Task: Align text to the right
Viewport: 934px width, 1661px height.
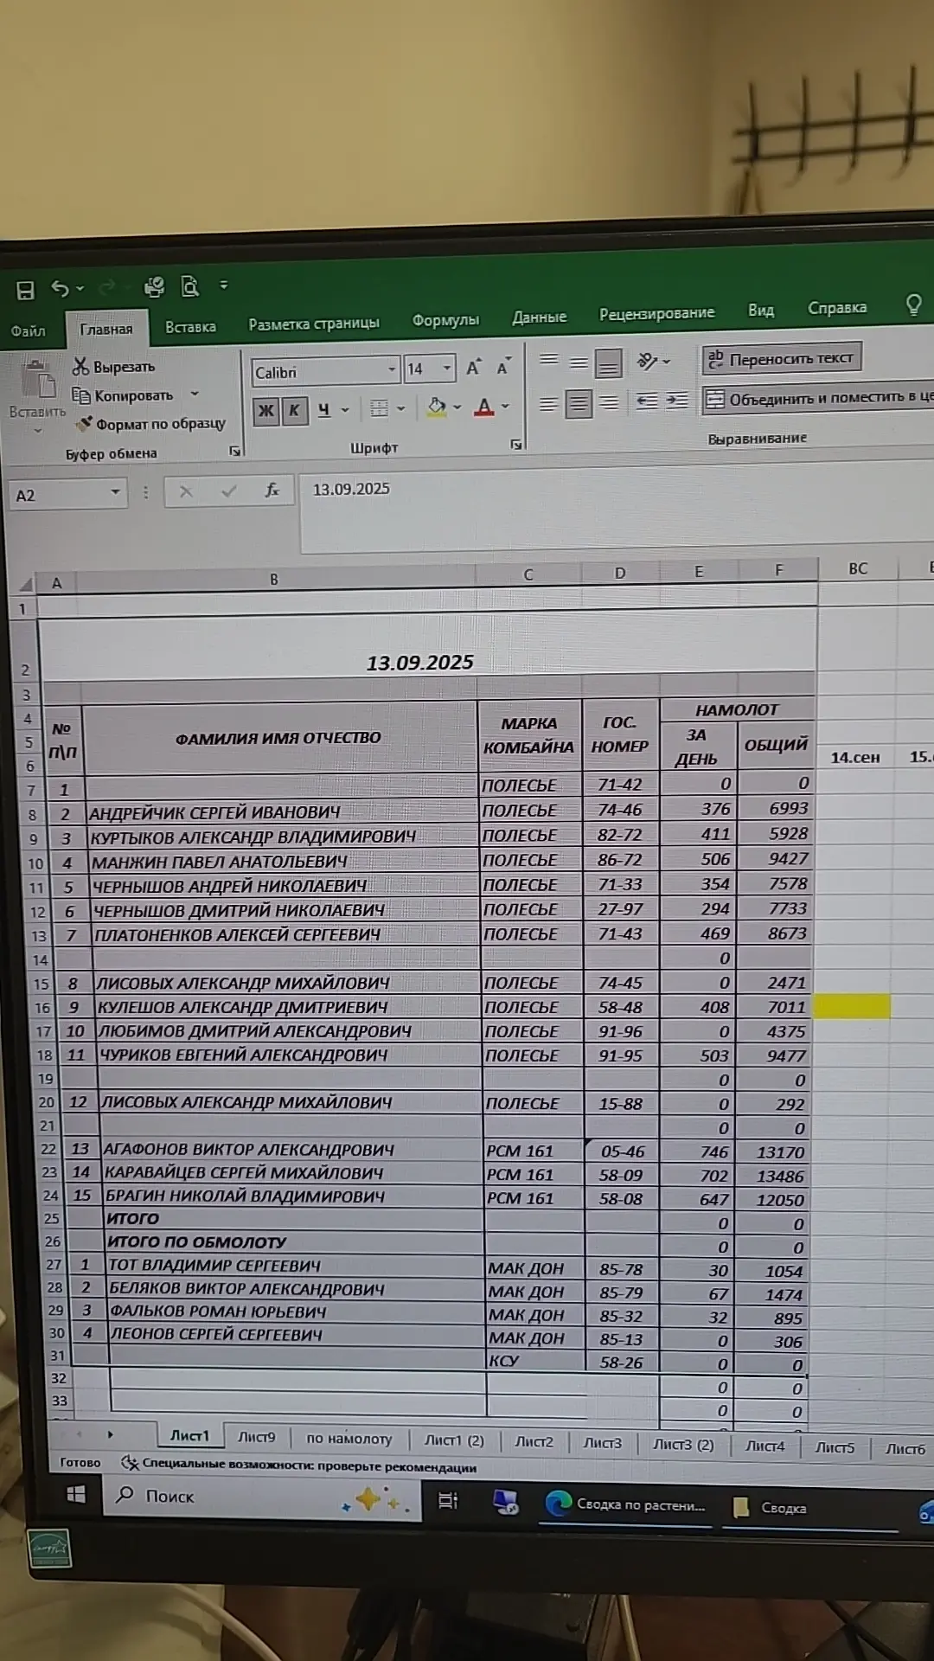Action: 609,402
